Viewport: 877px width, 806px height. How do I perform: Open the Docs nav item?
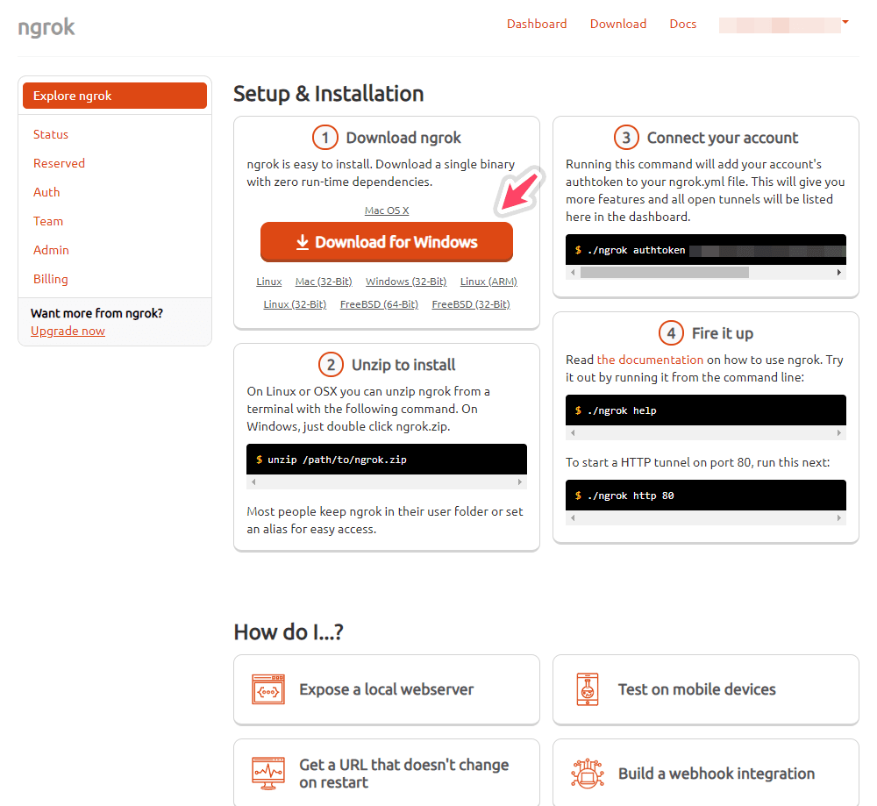pos(683,24)
